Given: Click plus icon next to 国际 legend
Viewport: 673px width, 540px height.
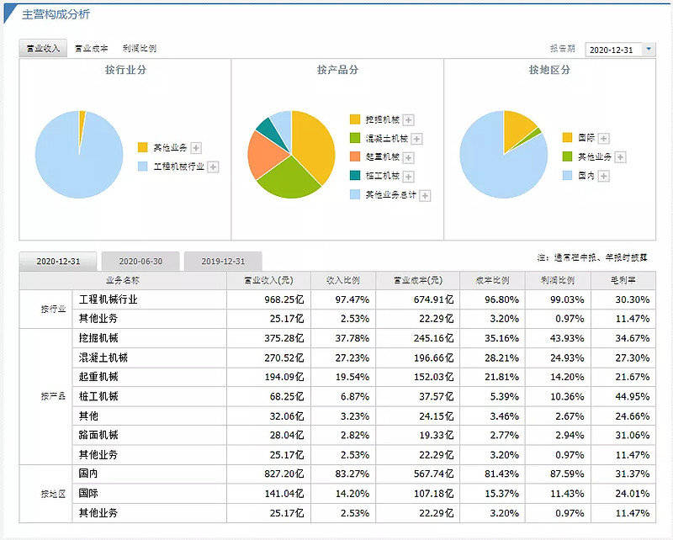Looking at the screenshot, I should [604, 138].
